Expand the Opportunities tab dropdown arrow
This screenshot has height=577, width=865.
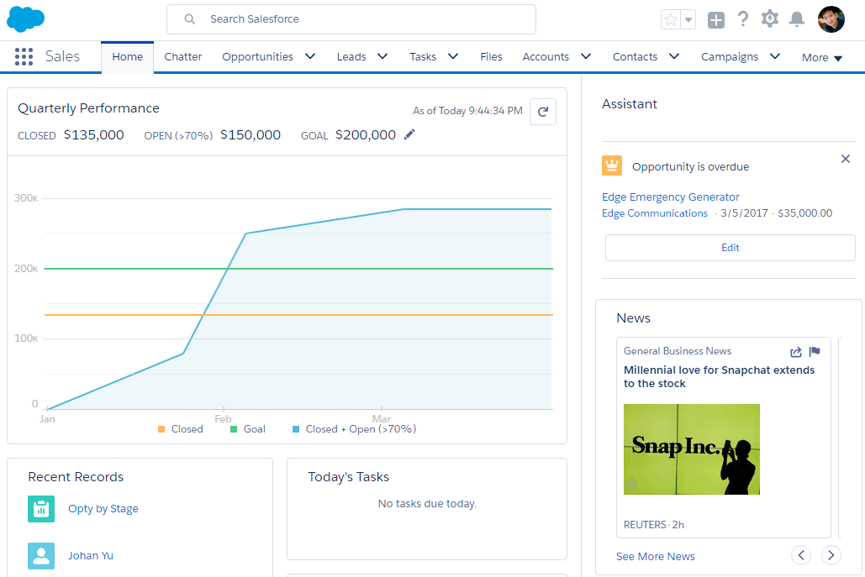point(310,57)
